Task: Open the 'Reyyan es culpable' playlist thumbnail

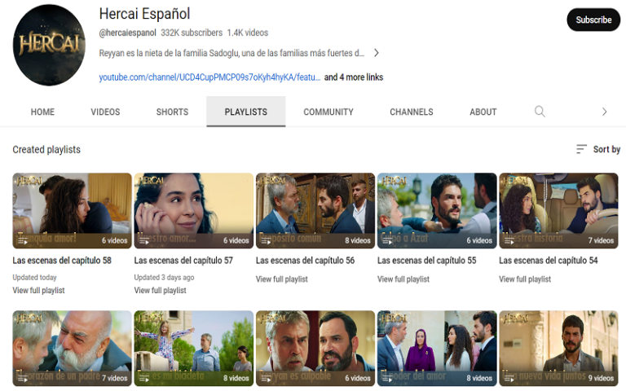Action: [315, 349]
